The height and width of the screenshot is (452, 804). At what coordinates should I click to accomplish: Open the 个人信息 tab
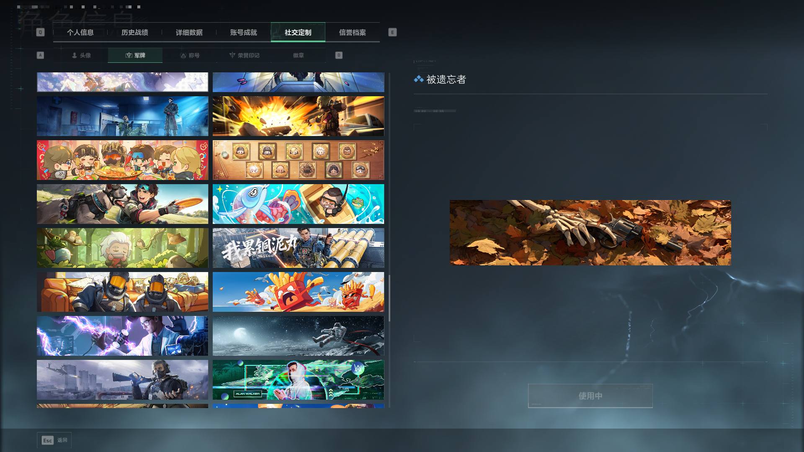80,33
